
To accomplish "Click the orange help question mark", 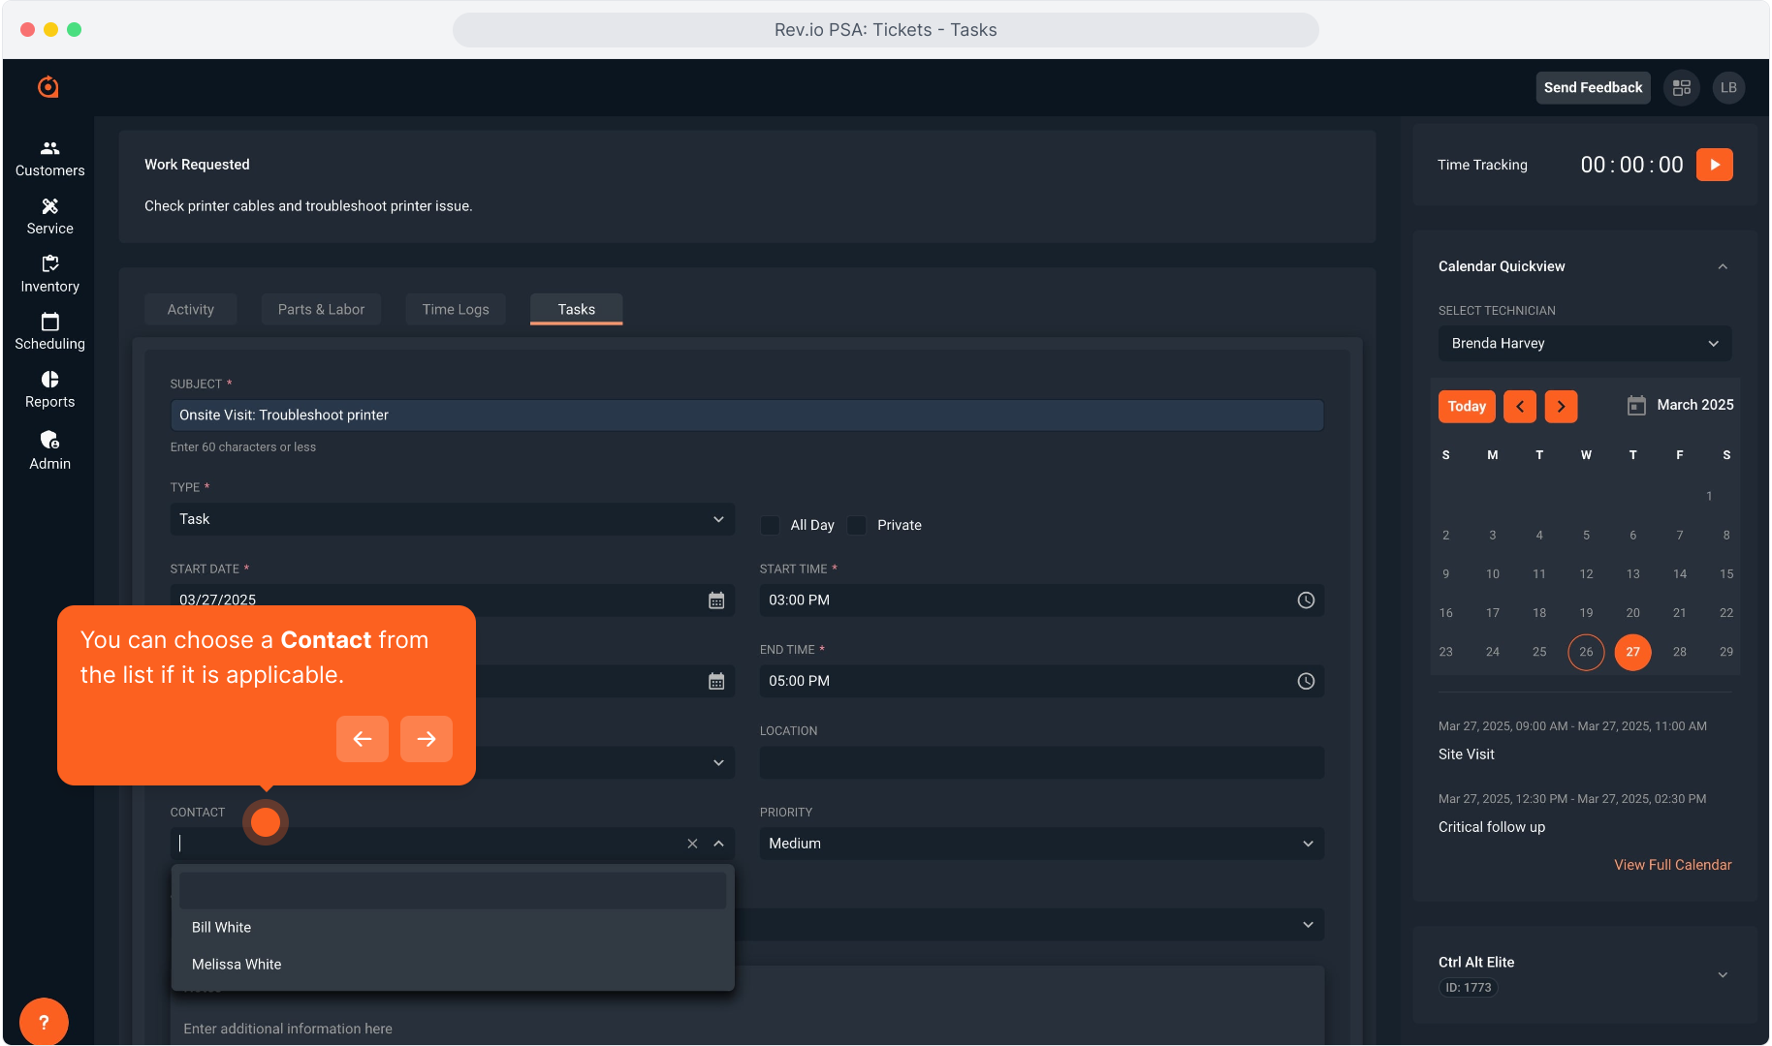I will pos(44,1022).
